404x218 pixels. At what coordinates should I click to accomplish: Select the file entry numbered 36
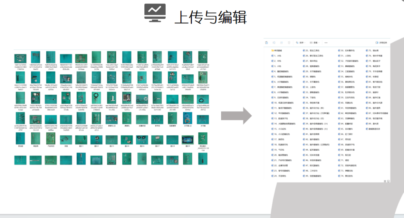pyautogui.click(x=313, y=108)
